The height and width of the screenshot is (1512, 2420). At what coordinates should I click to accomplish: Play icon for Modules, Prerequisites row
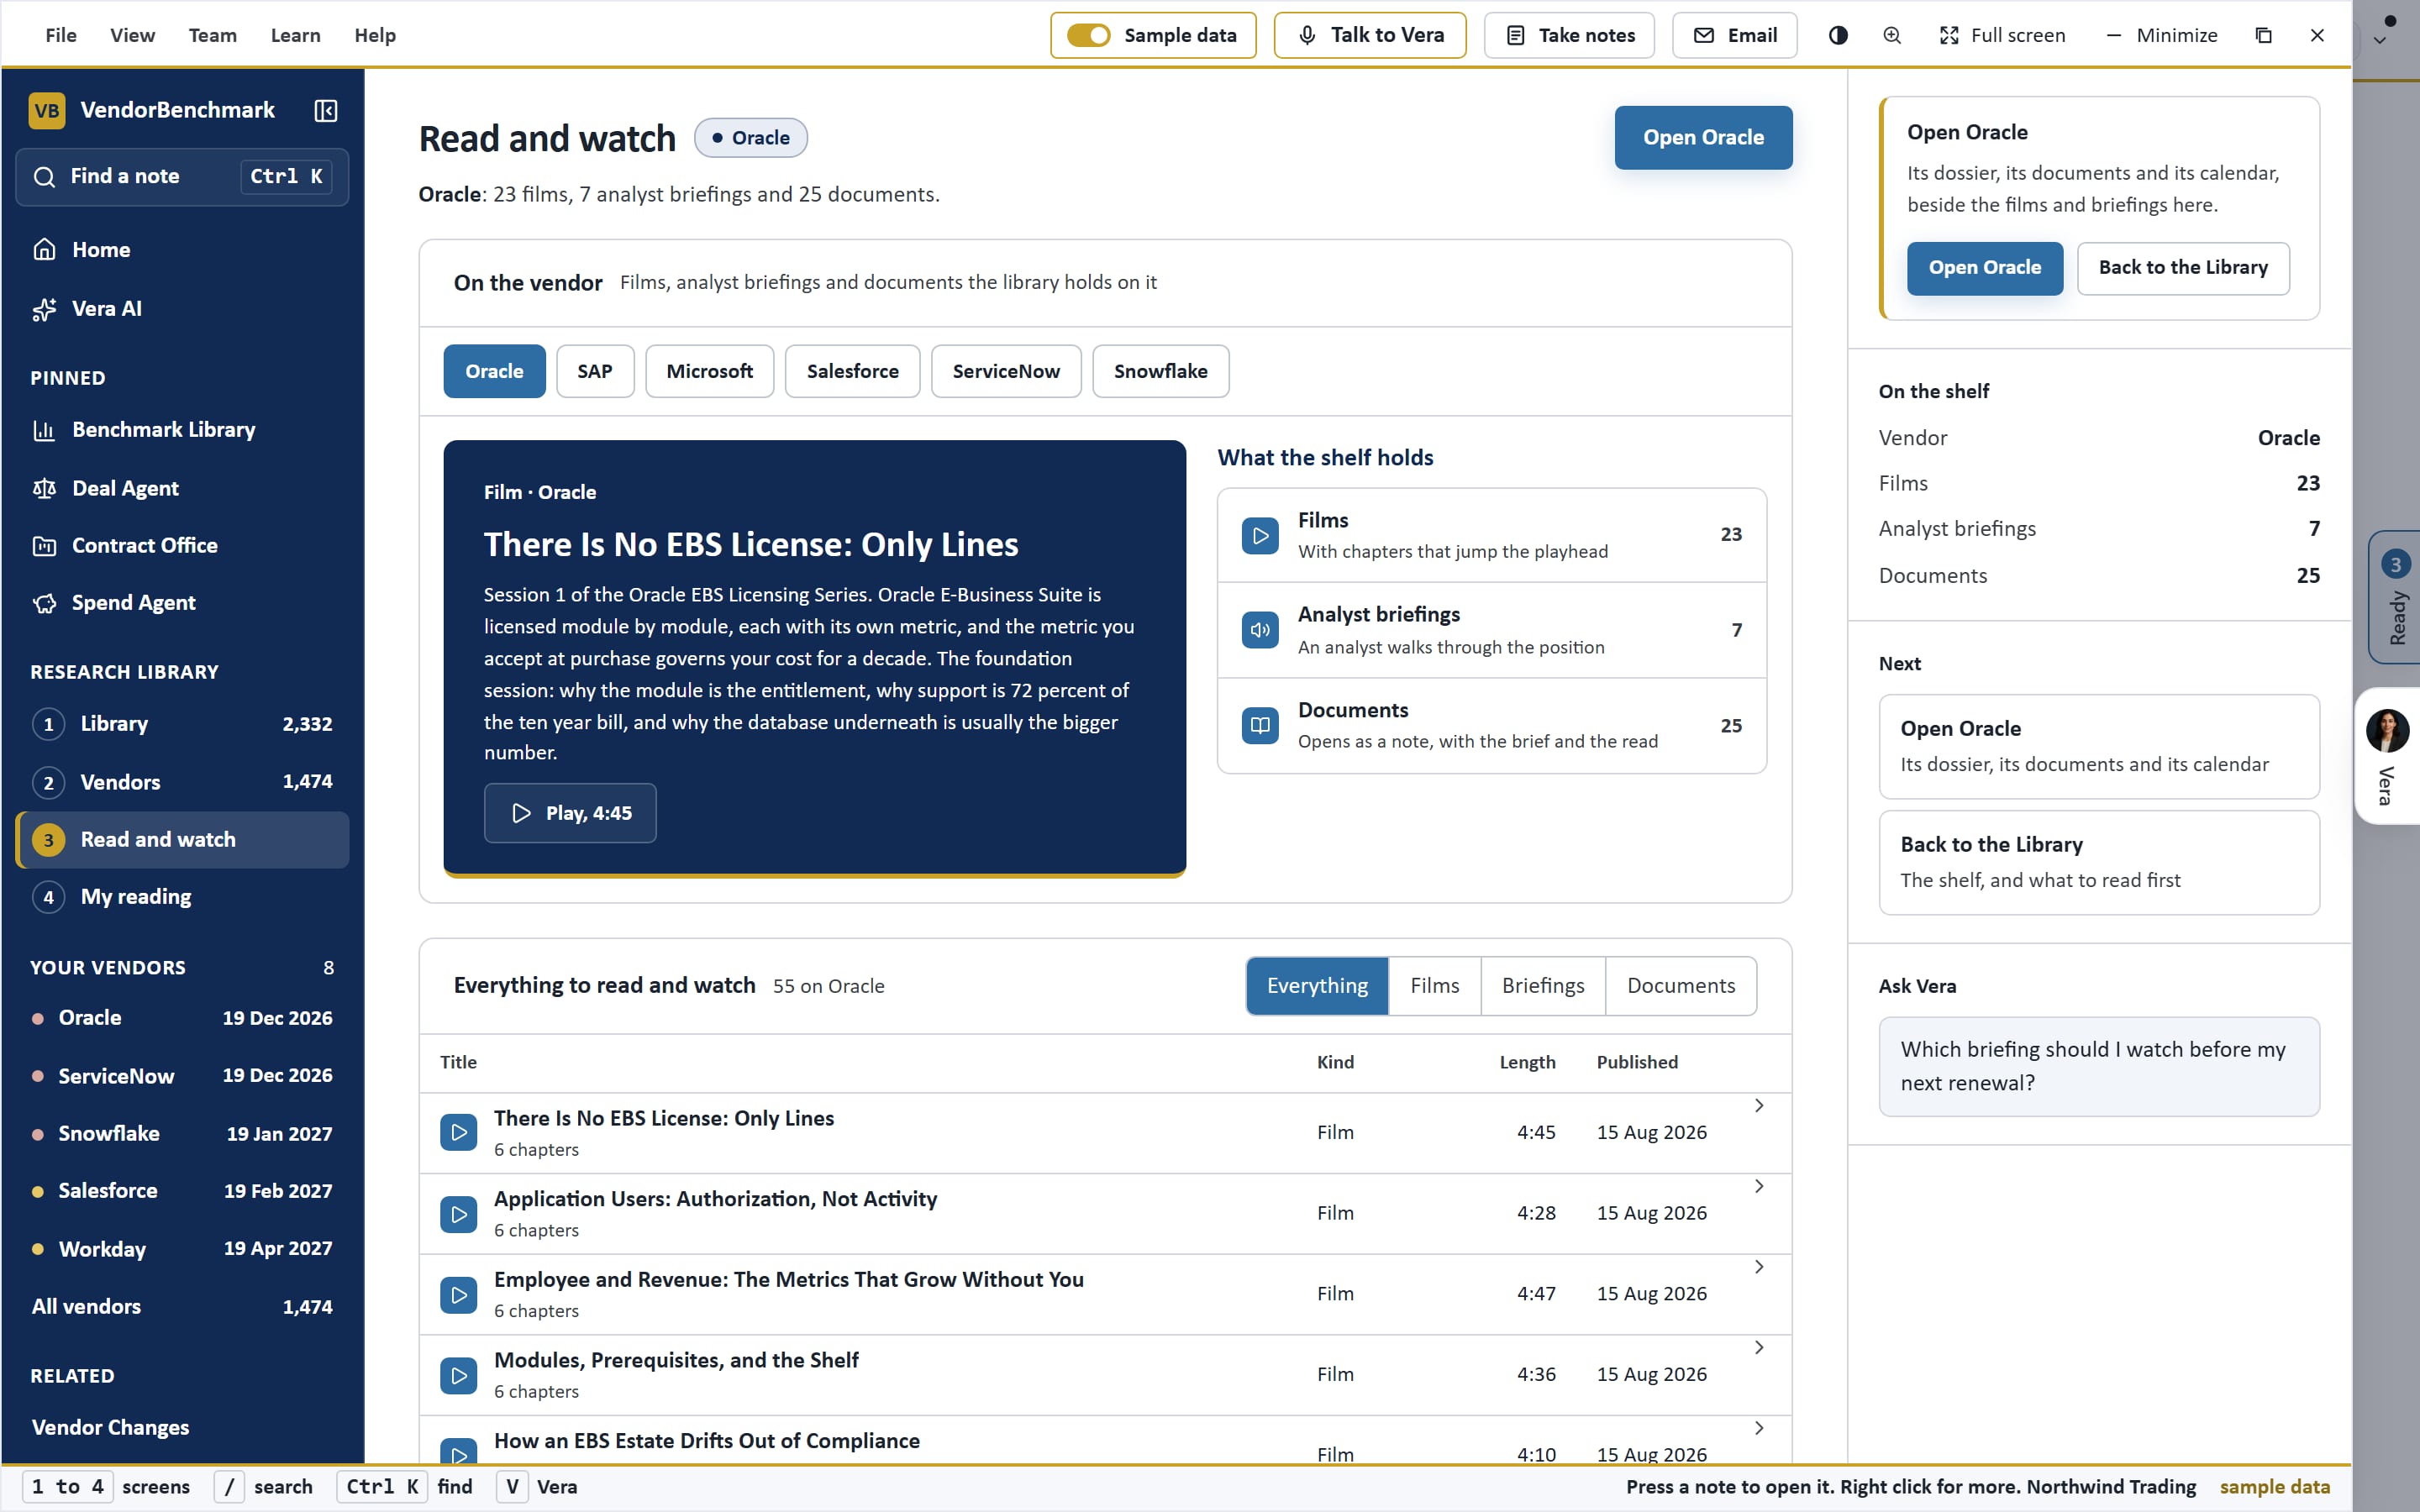pos(459,1376)
